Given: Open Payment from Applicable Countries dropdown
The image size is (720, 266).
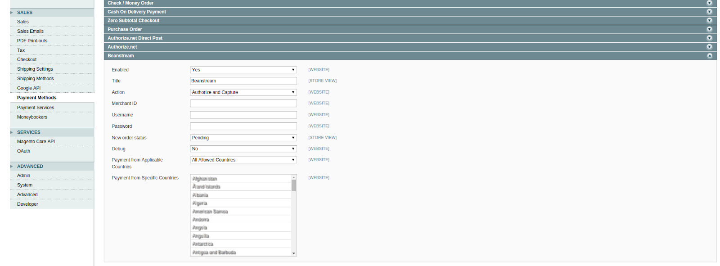Looking at the screenshot, I should tap(243, 160).
